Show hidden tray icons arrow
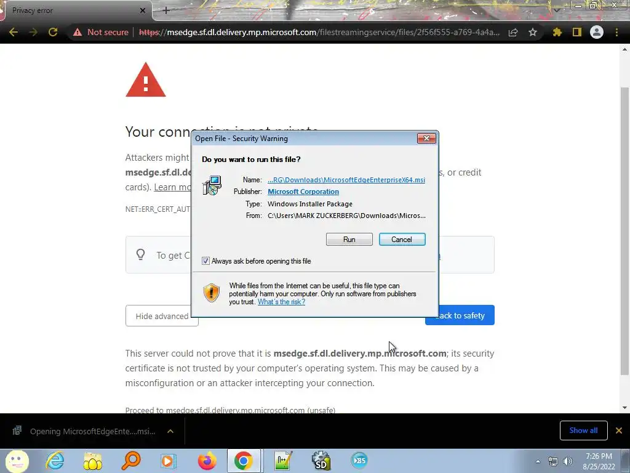 tap(538, 461)
